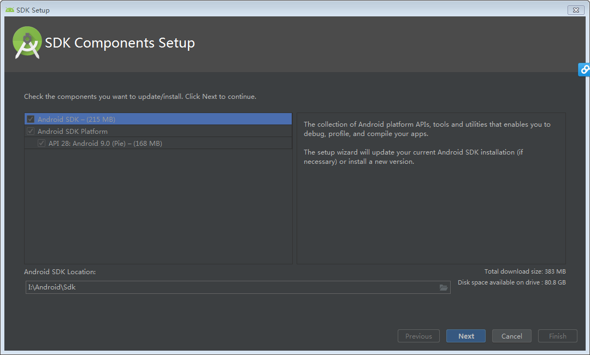Click the Next button

click(465, 336)
